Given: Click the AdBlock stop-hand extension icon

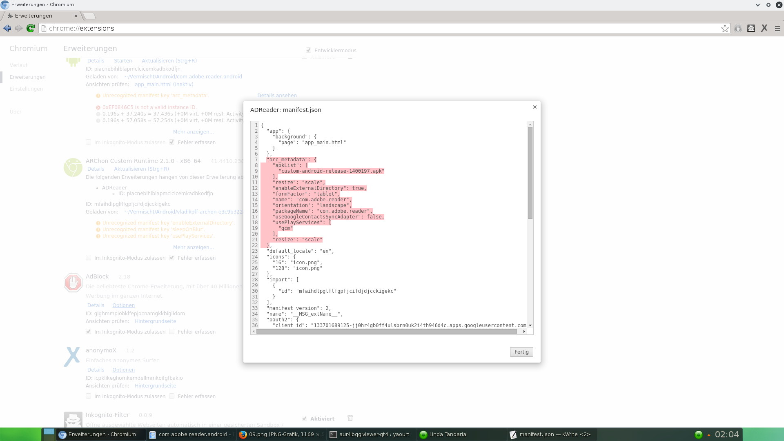Looking at the screenshot, I should (73, 283).
